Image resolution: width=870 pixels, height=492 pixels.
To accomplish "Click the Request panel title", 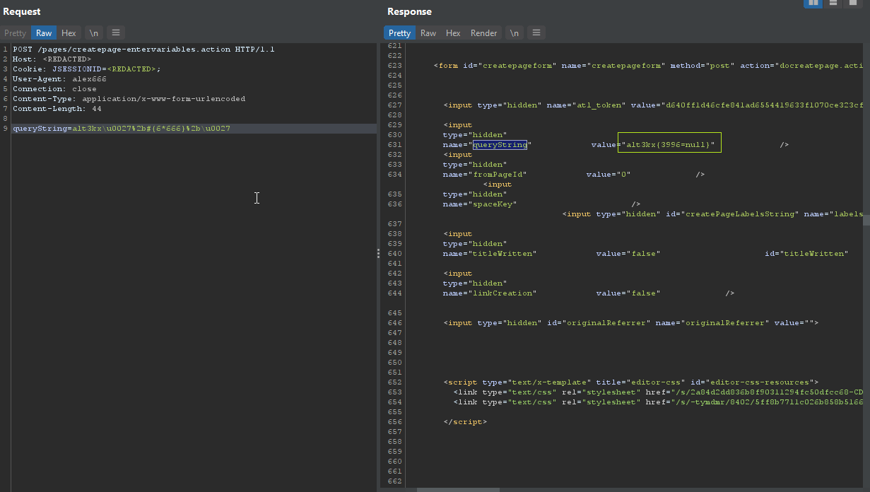I will (22, 12).
